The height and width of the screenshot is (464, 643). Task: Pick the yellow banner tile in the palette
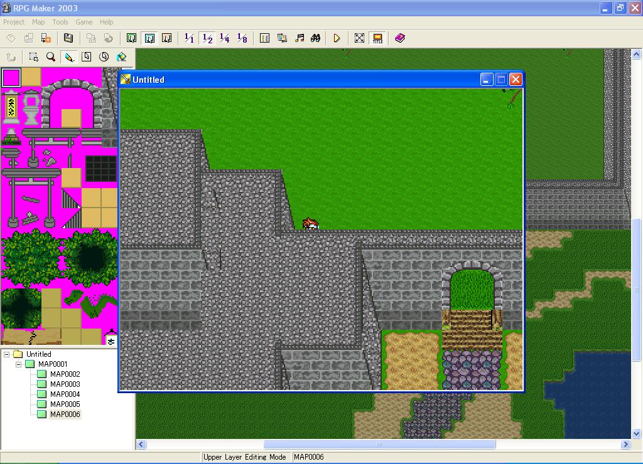pyautogui.click(x=11, y=108)
